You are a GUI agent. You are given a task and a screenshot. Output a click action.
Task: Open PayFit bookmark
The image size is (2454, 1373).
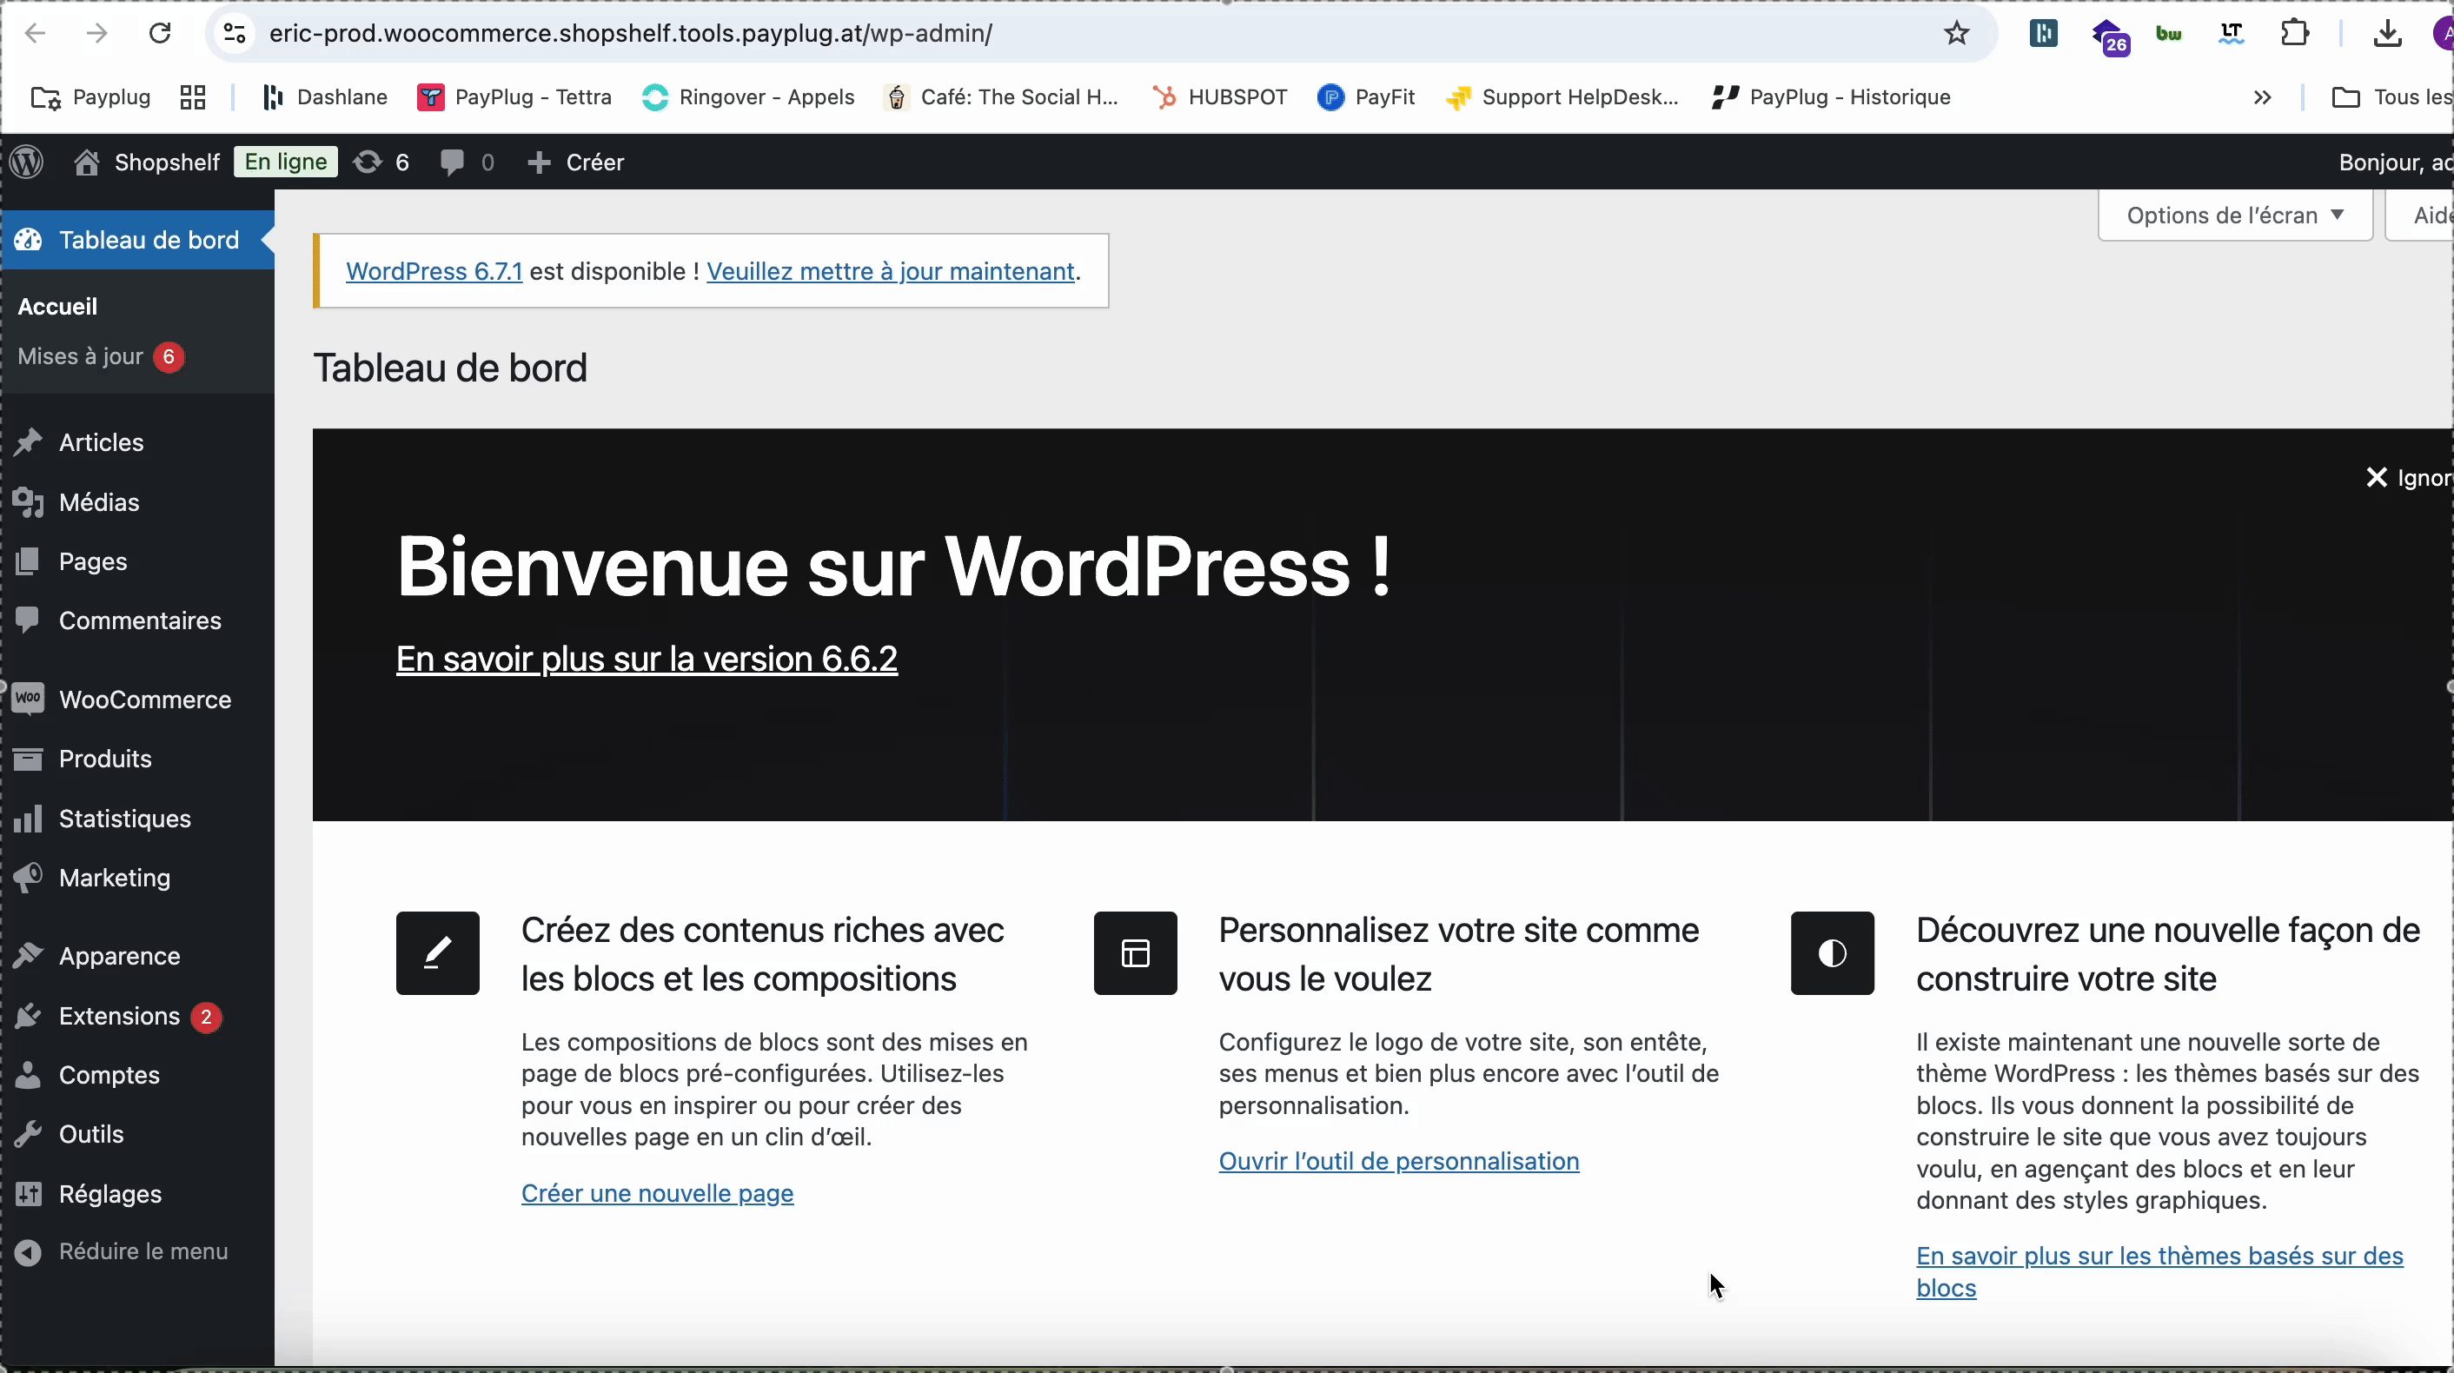pyautogui.click(x=1367, y=97)
